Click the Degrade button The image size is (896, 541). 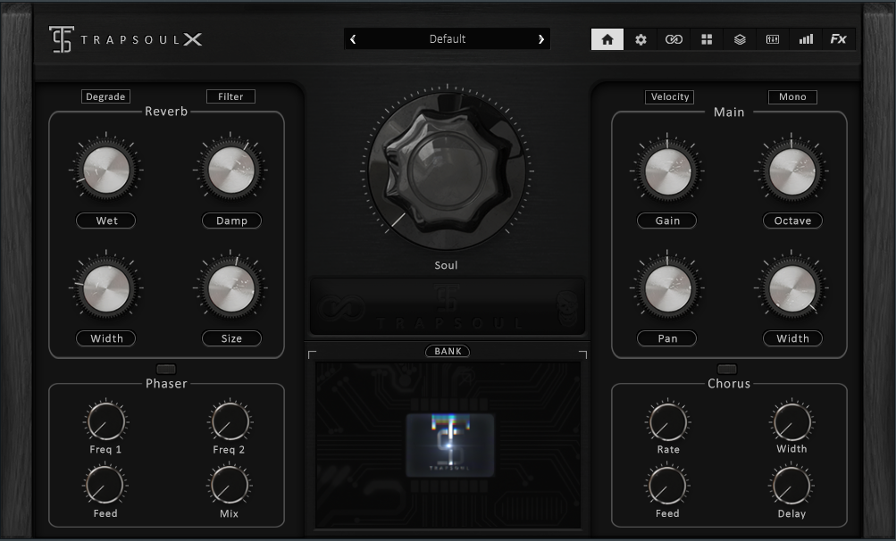click(105, 96)
